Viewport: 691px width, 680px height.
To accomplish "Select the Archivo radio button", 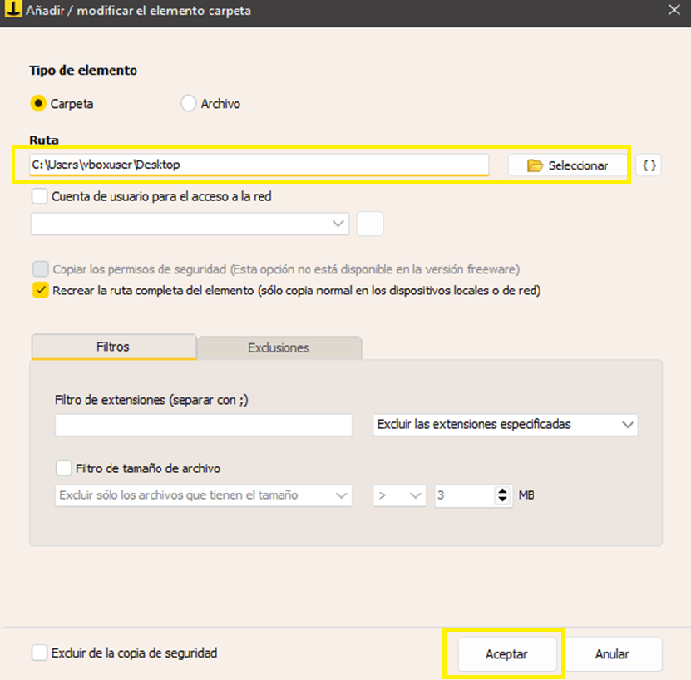I will (x=188, y=104).
